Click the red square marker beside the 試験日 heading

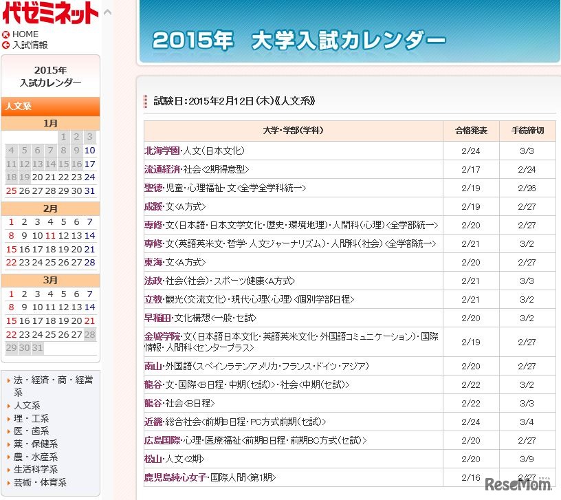pyautogui.click(x=146, y=100)
